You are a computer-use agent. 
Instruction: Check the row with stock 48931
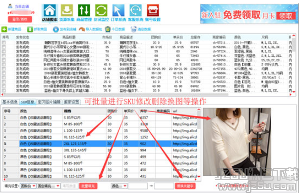3,60
